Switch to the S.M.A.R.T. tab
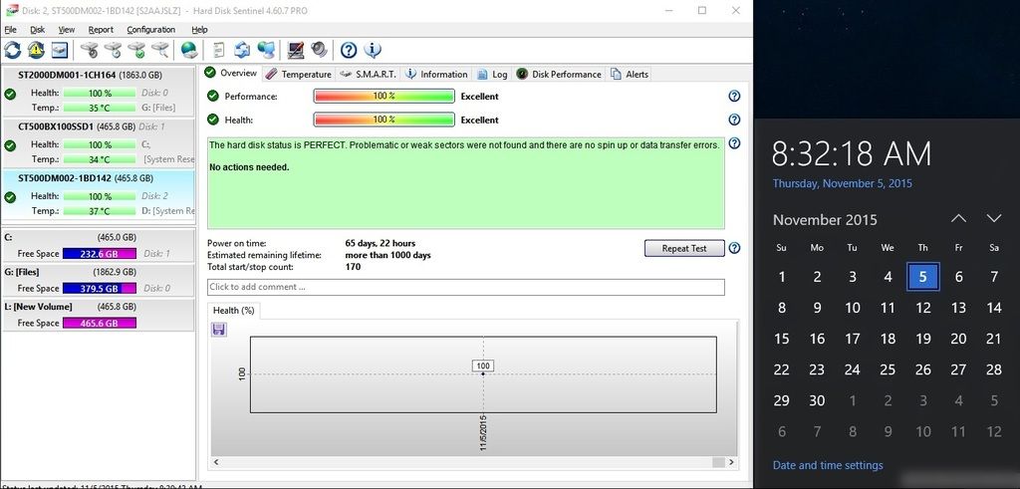This screenshot has height=489, width=1020. tap(369, 74)
